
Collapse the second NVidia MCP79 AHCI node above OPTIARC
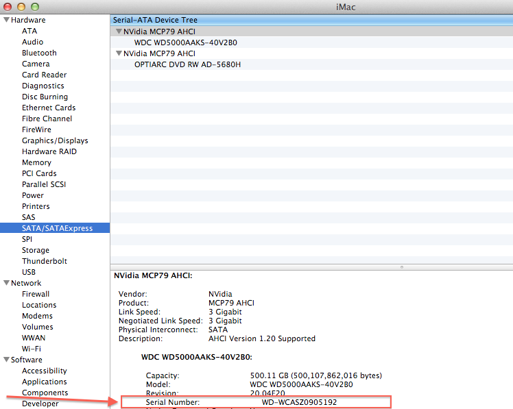(119, 53)
